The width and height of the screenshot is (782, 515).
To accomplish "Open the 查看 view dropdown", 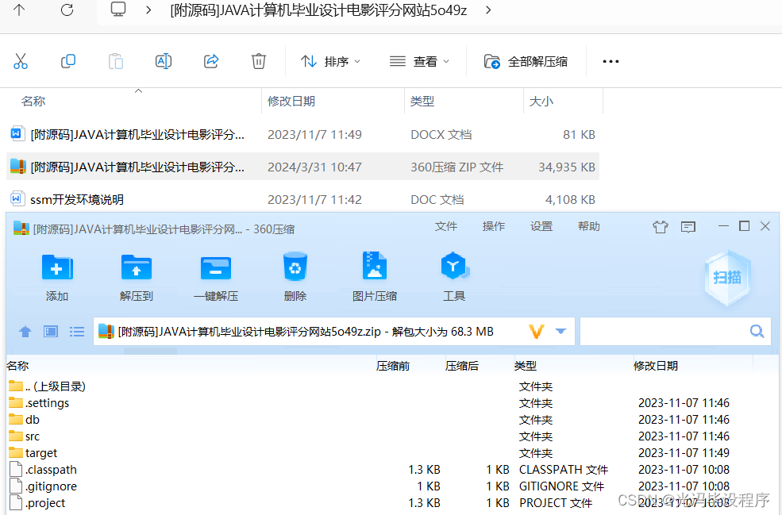I will [419, 61].
